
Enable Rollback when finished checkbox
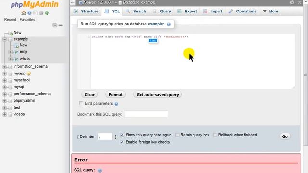click(215, 135)
